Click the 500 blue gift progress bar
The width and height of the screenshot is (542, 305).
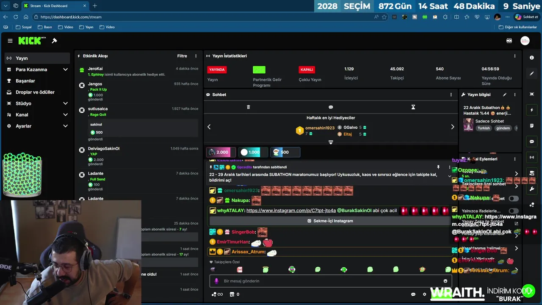285,152
